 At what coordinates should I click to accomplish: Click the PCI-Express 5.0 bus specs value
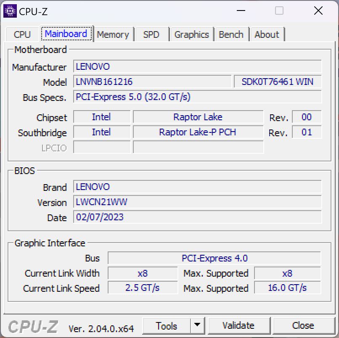point(197,97)
